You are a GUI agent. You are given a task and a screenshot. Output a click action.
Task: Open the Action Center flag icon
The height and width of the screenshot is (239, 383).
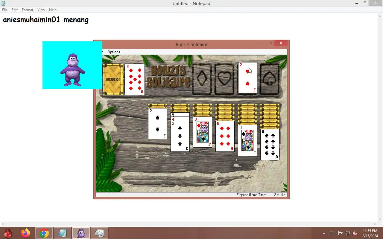point(340,233)
